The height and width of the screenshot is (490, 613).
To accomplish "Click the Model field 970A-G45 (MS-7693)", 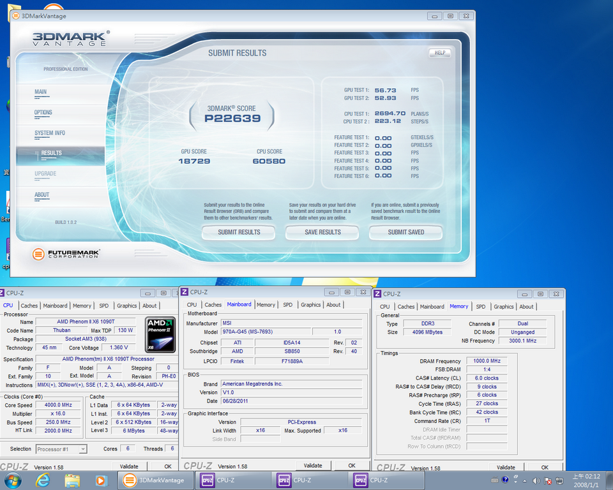I will [x=267, y=332].
